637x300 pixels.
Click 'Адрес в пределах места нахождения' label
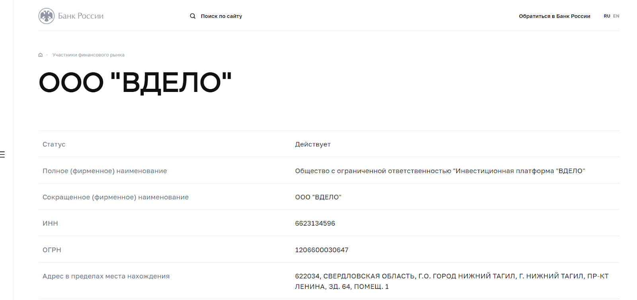pyautogui.click(x=106, y=276)
